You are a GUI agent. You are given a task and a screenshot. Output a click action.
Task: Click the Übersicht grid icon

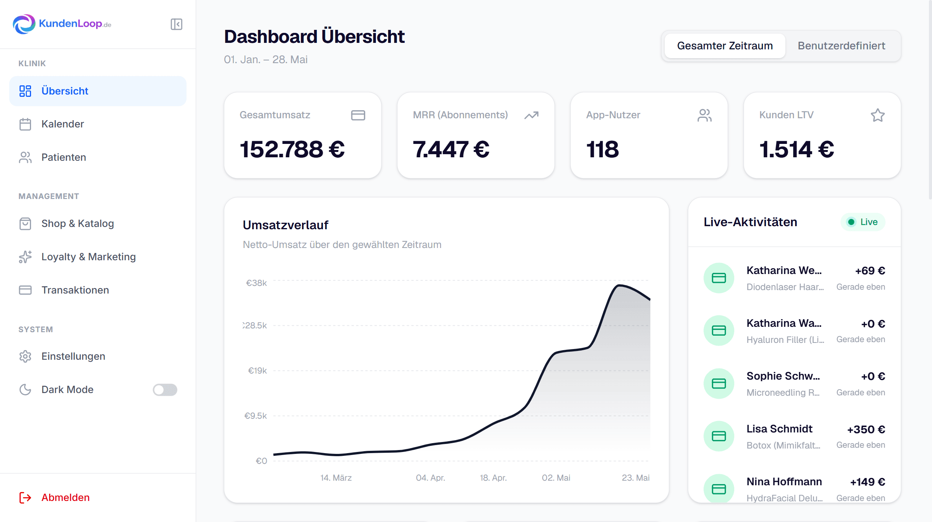point(25,91)
